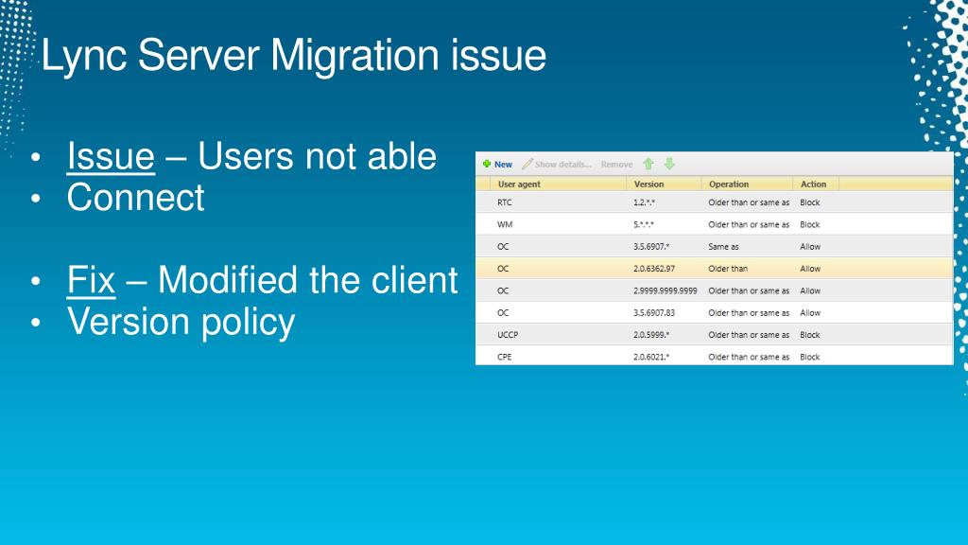This screenshot has height=545, width=968.
Task: Click the 'Connect' bullet text
Action: point(135,198)
